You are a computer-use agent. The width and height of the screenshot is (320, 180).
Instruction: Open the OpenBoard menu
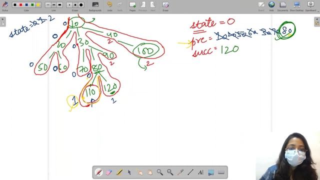pyautogui.click(x=310, y=6)
